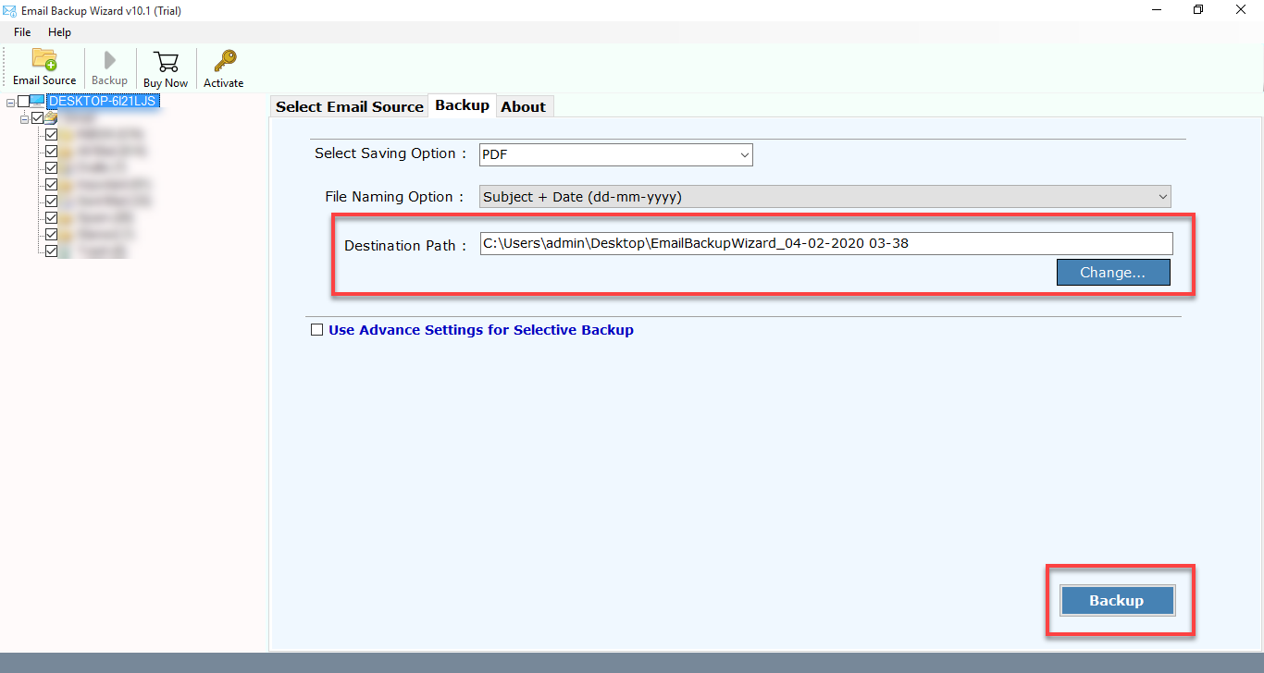Switch to the About tab
1264x673 pixels.
click(523, 106)
